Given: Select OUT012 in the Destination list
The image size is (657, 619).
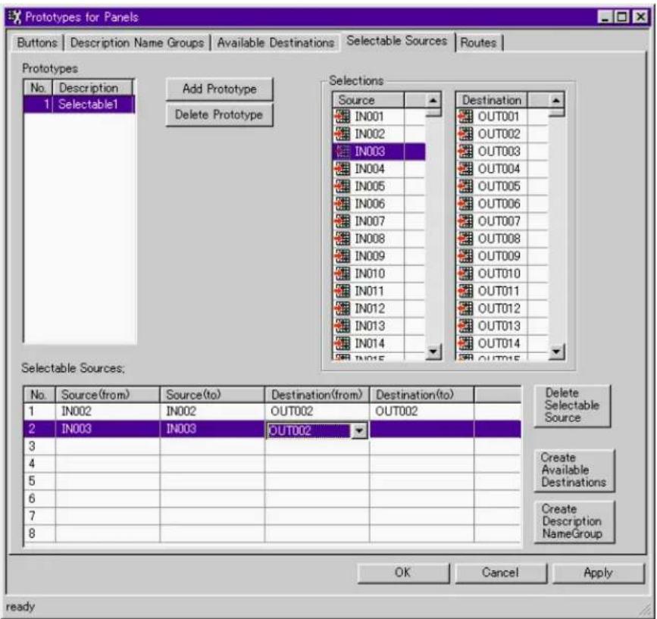Looking at the screenshot, I should tap(502, 308).
